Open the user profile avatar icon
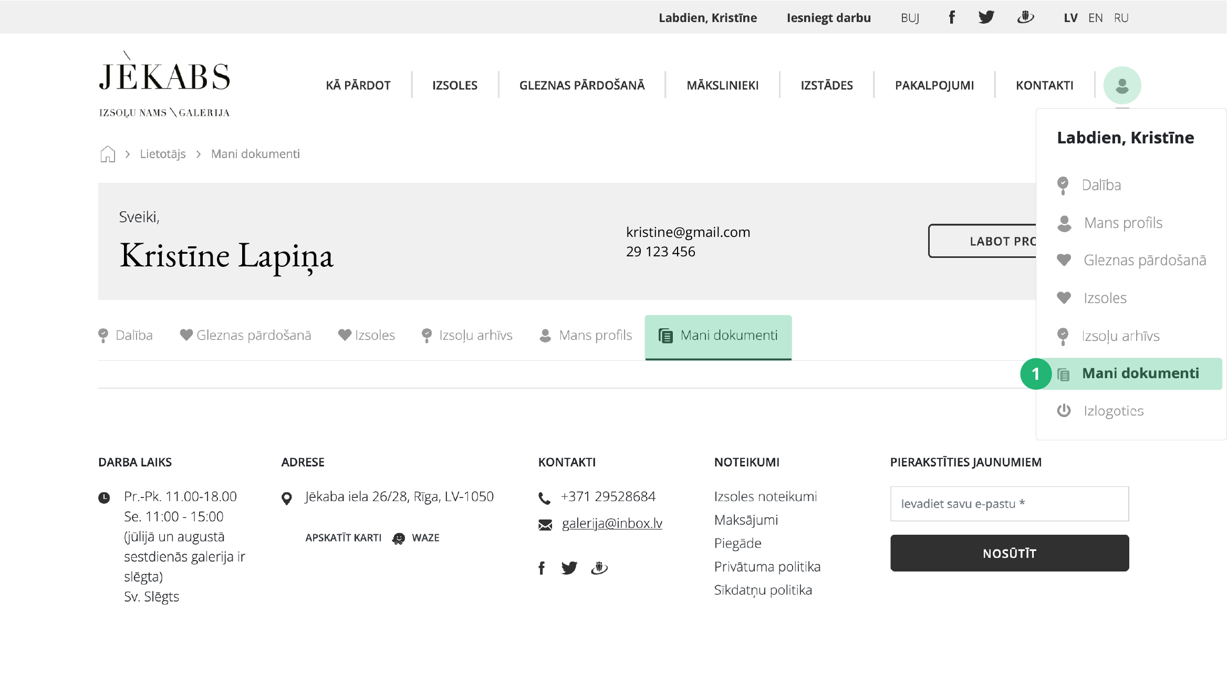Screen dimensions: 1227x686 pyautogui.click(x=1122, y=85)
